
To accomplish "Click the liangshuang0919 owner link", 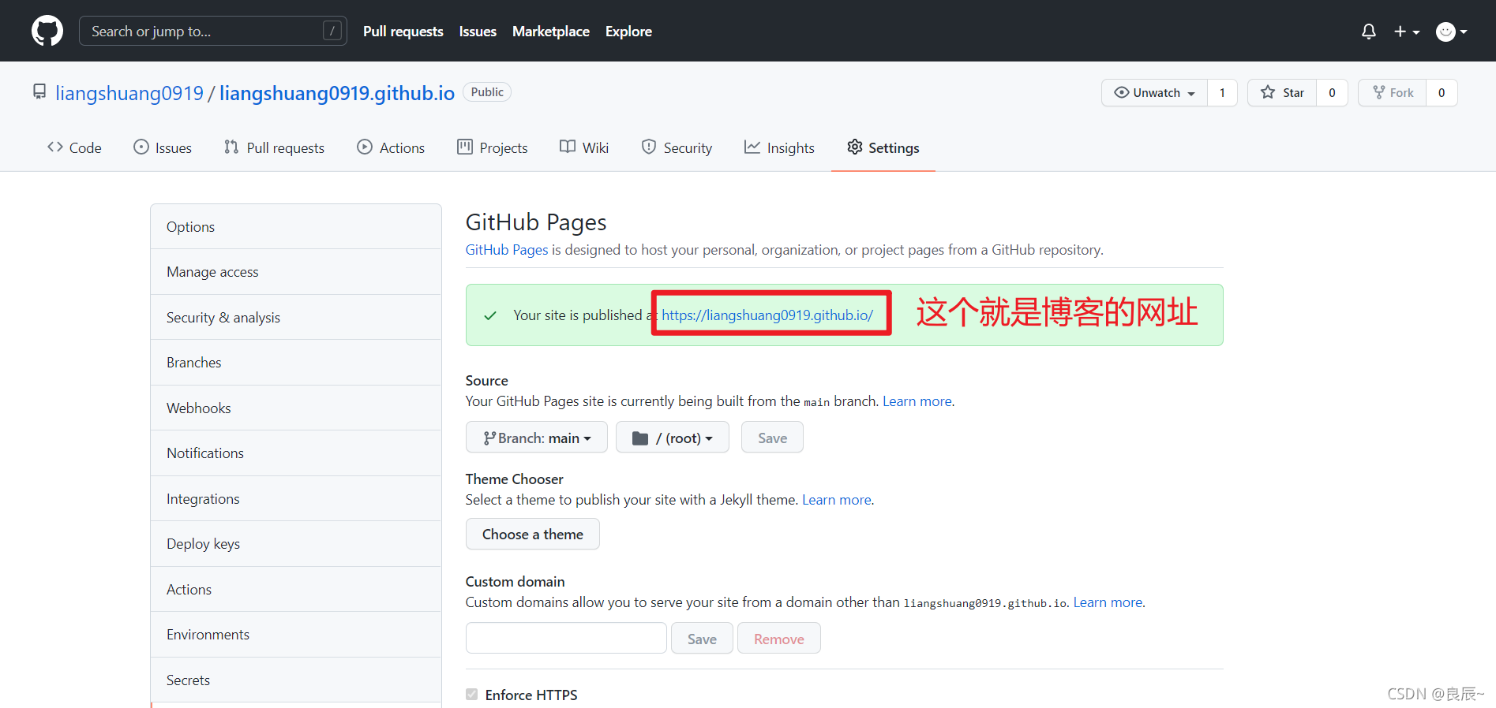I will (129, 93).
